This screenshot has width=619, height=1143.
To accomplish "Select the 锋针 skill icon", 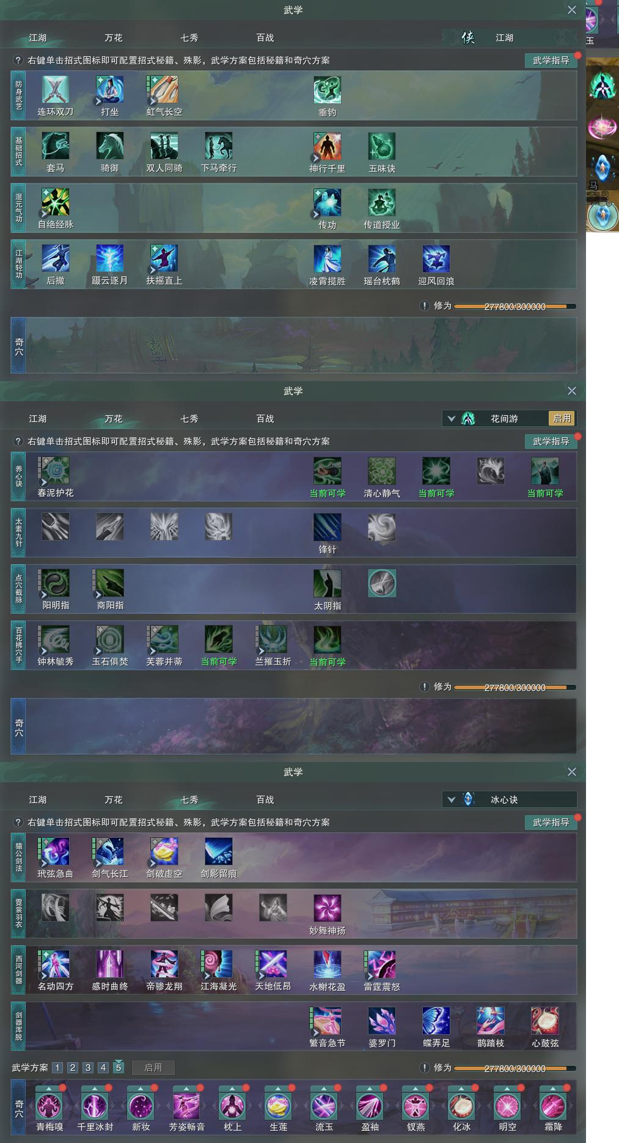I will (328, 527).
